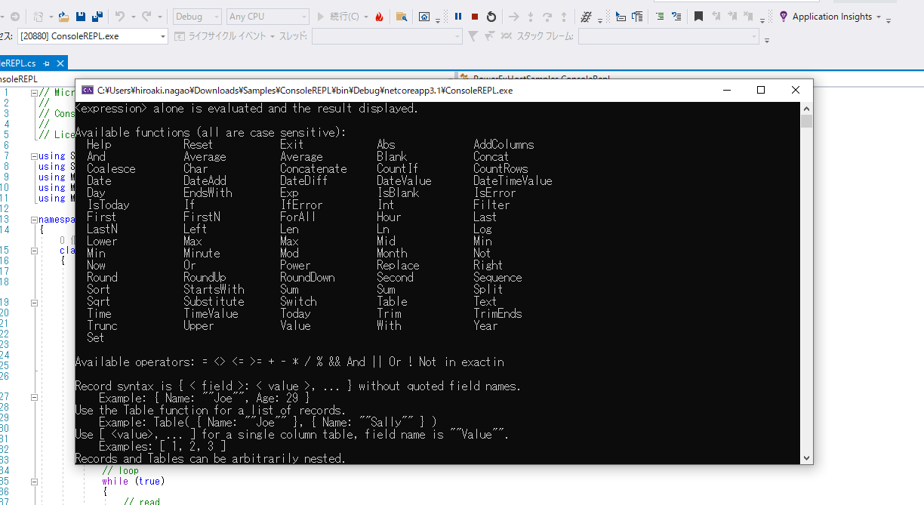The height and width of the screenshot is (505, 924).
Task: Click the Redo arrow icon
Action: 147,17
